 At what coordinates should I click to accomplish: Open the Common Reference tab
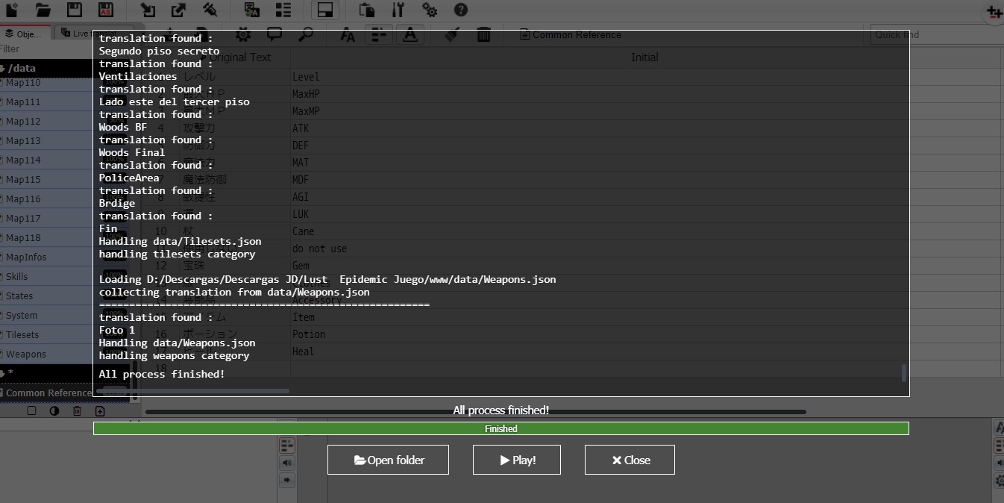[571, 34]
